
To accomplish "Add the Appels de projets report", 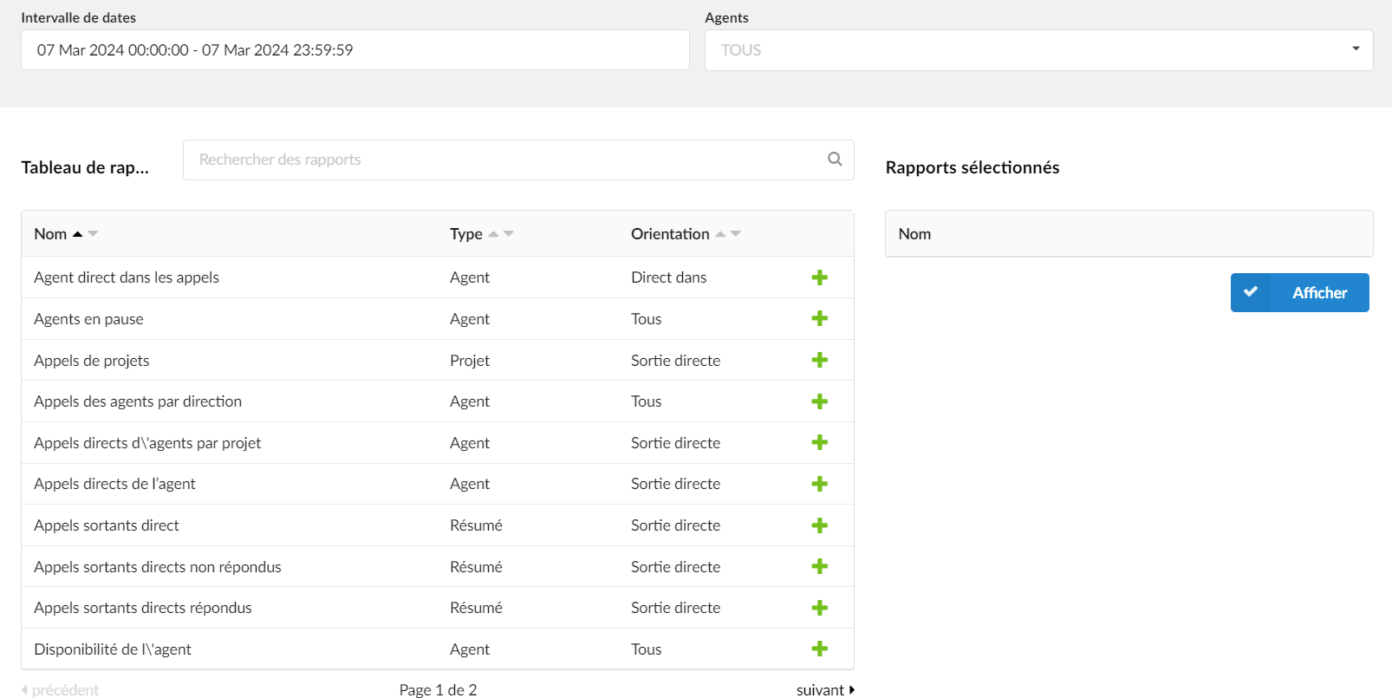I will [819, 360].
